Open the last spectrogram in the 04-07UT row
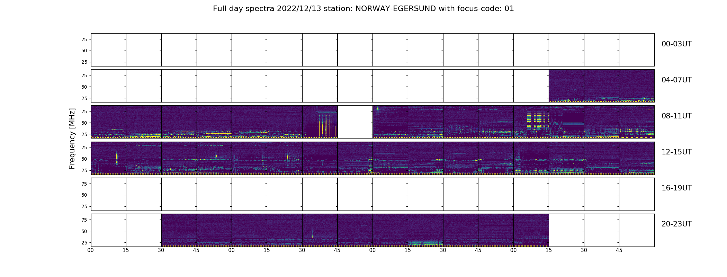The height and width of the screenshot is (277, 727). click(637, 86)
